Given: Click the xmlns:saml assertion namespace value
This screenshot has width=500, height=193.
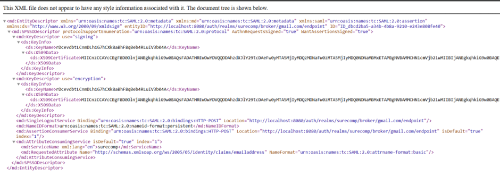Looking at the screenshot, I should click(x=377, y=21).
